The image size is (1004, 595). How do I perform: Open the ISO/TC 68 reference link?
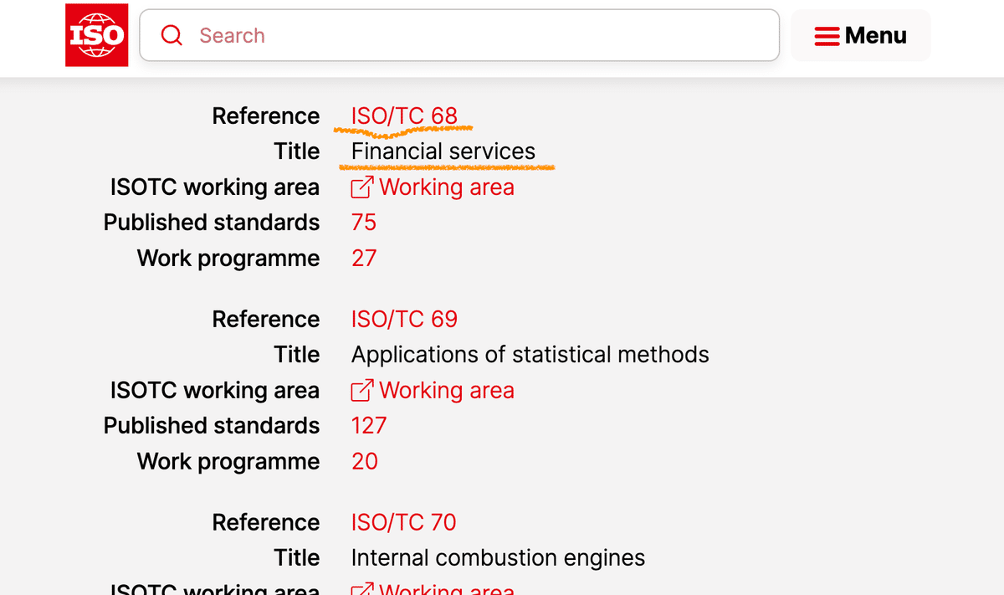point(404,115)
